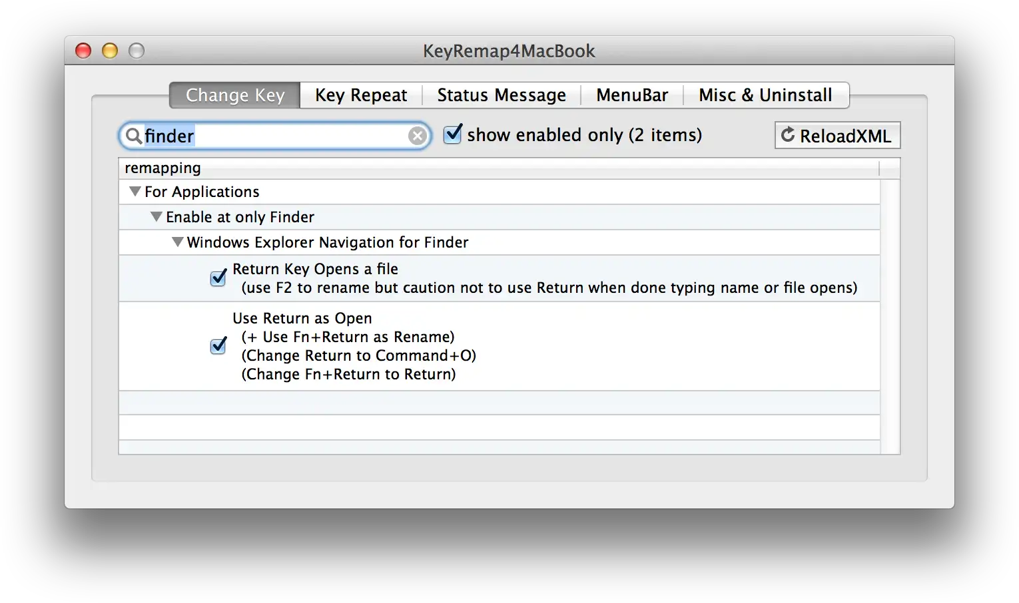Switch to the Change Key tab
The width and height of the screenshot is (1019, 603).
click(235, 95)
